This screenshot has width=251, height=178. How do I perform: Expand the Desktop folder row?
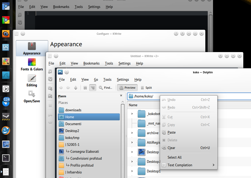[132, 152]
